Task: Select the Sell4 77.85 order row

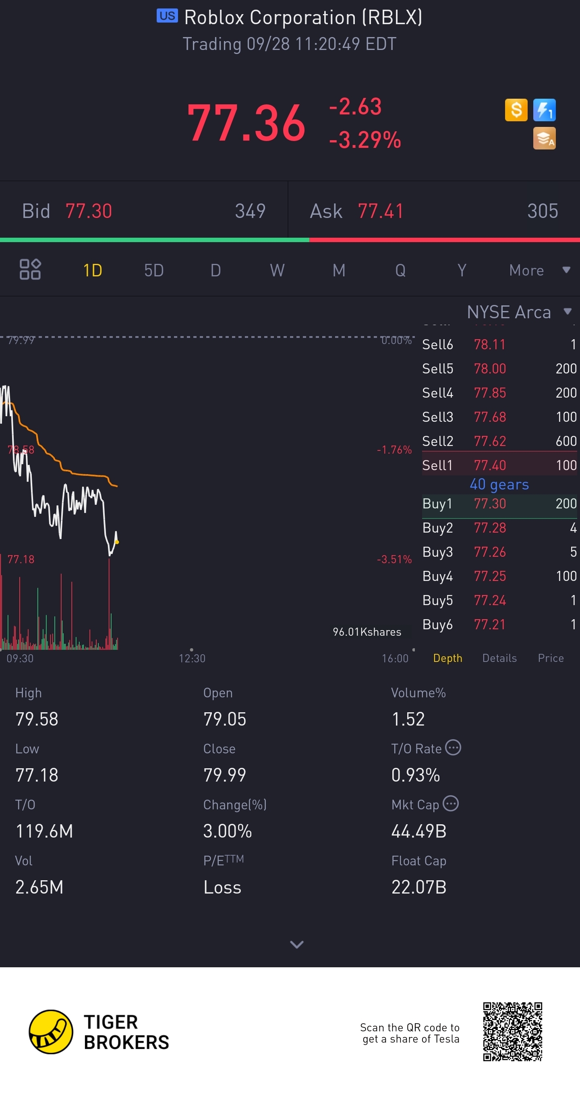Action: pyautogui.click(x=499, y=392)
